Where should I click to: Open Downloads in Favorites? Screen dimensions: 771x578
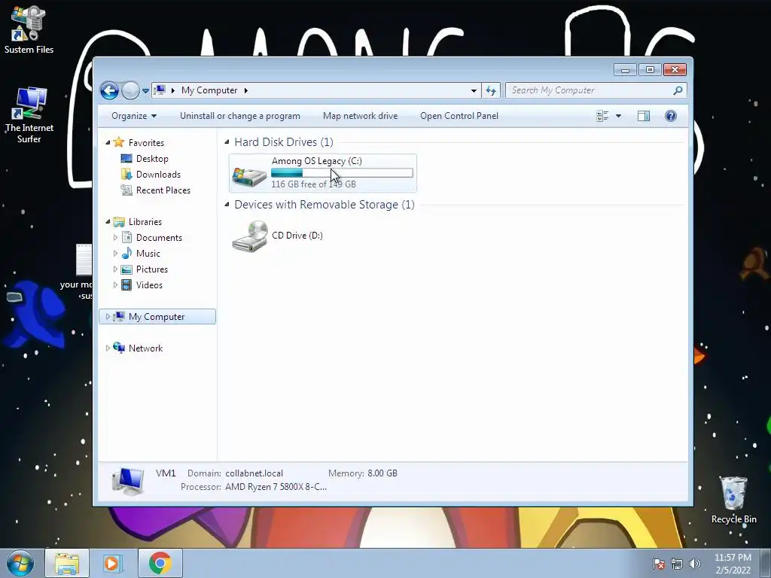(158, 175)
